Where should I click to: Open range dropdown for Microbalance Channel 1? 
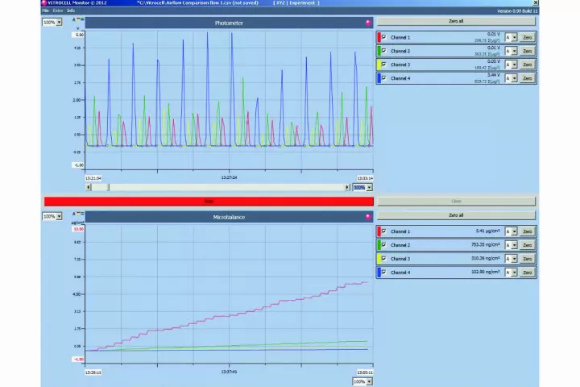514,231
